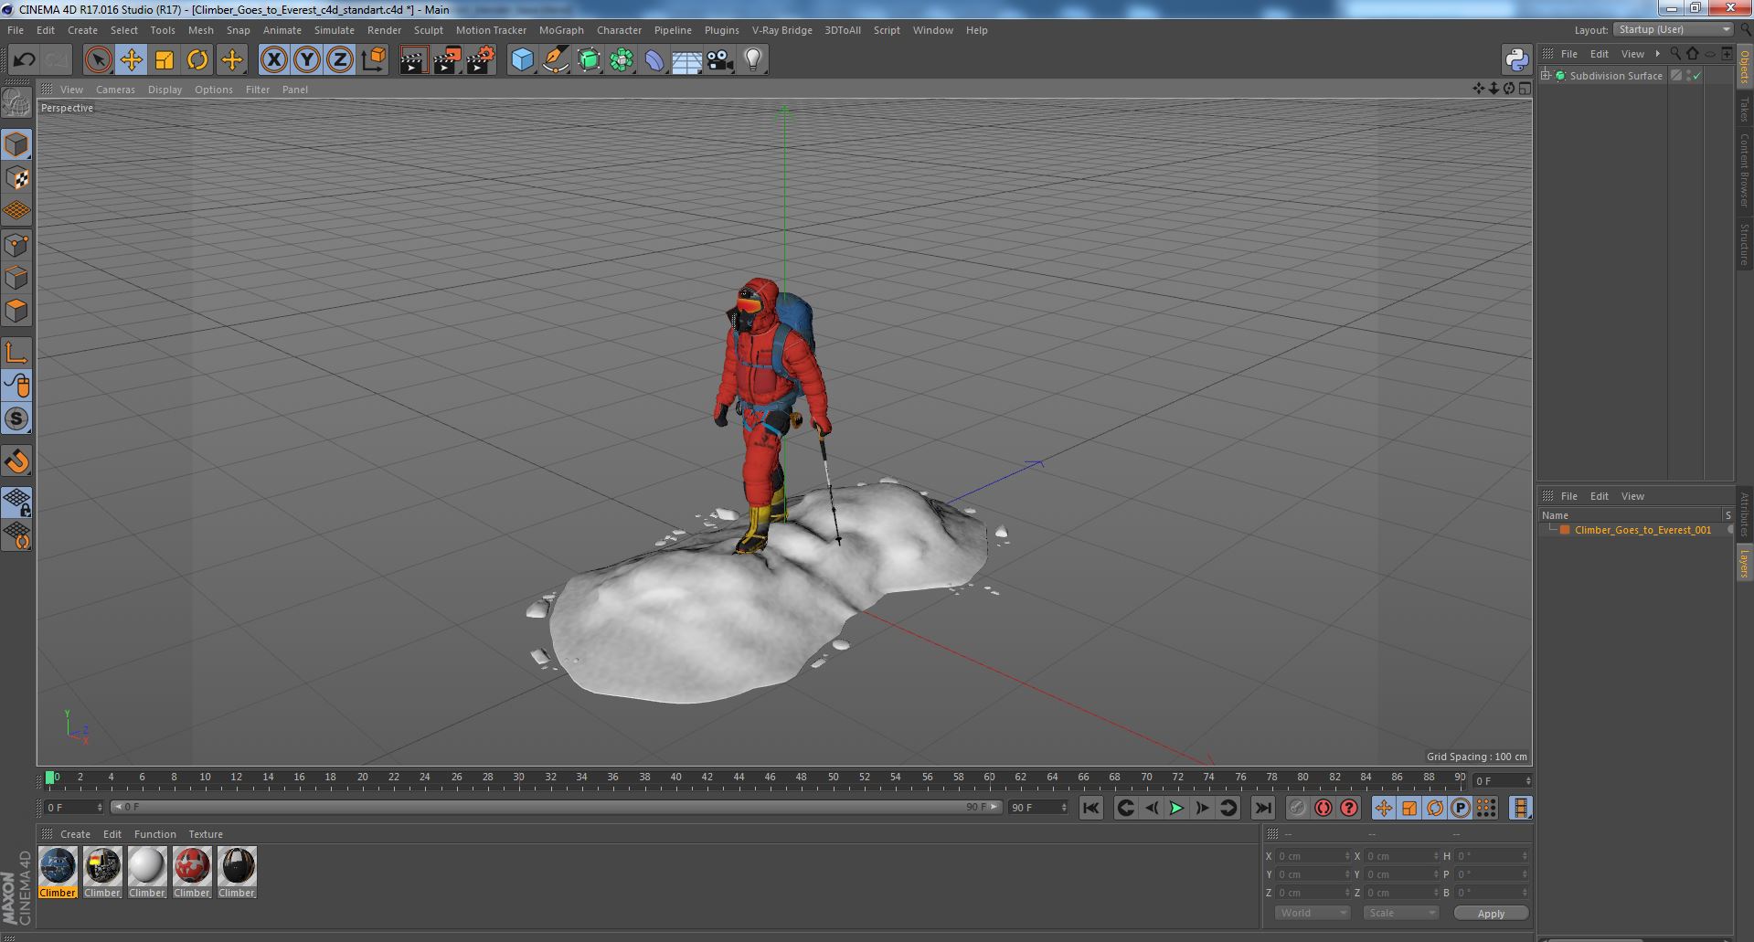Add a light object
Screen dimensions: 1754x942
click(753, 60)
